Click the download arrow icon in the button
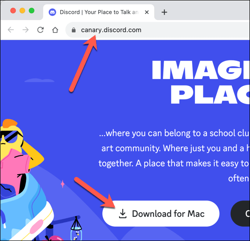 coord(123,214)
